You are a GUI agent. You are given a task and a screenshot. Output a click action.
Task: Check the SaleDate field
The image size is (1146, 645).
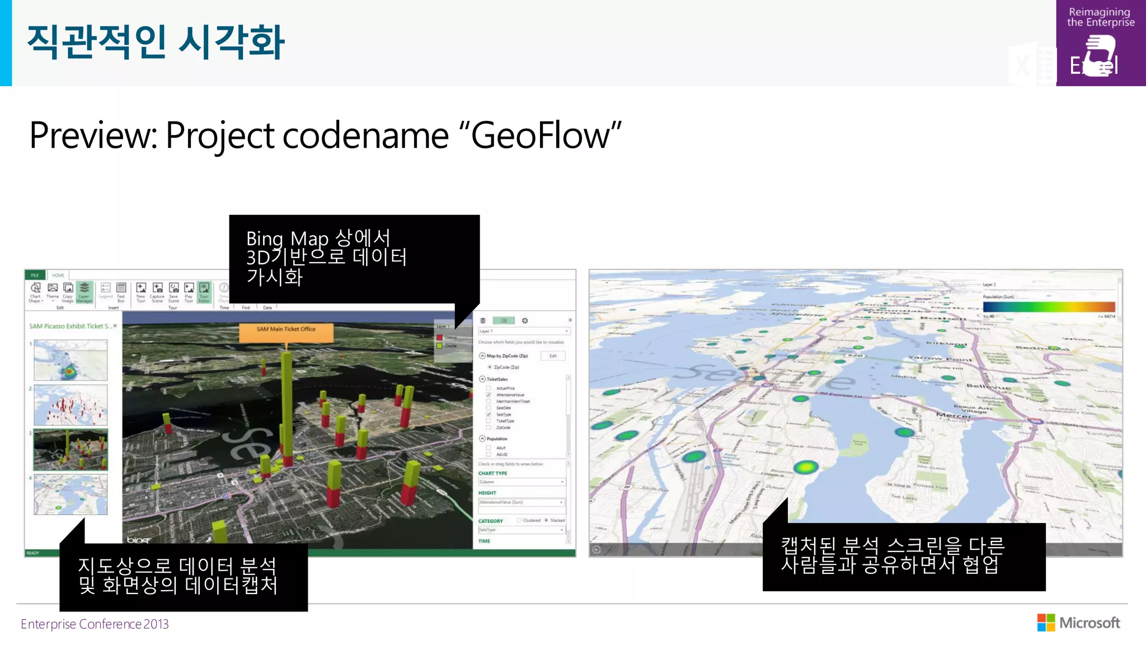(x=489, y=408)
